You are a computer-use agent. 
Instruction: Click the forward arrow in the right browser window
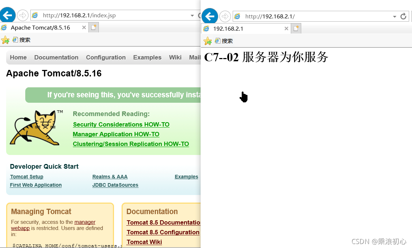[x=225, y=17]
